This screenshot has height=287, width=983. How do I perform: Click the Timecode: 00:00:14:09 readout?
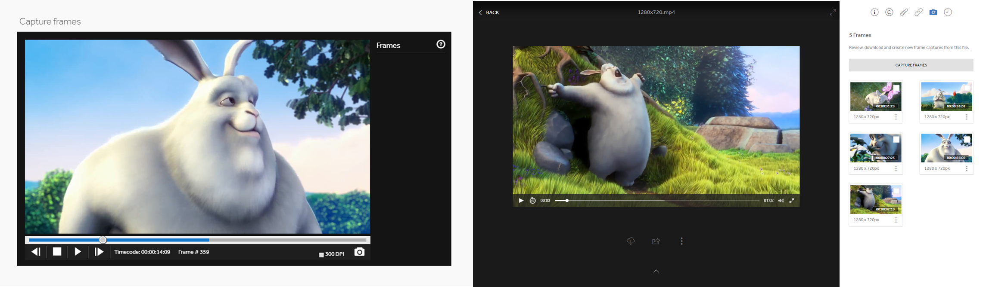[x=142, y=252]
